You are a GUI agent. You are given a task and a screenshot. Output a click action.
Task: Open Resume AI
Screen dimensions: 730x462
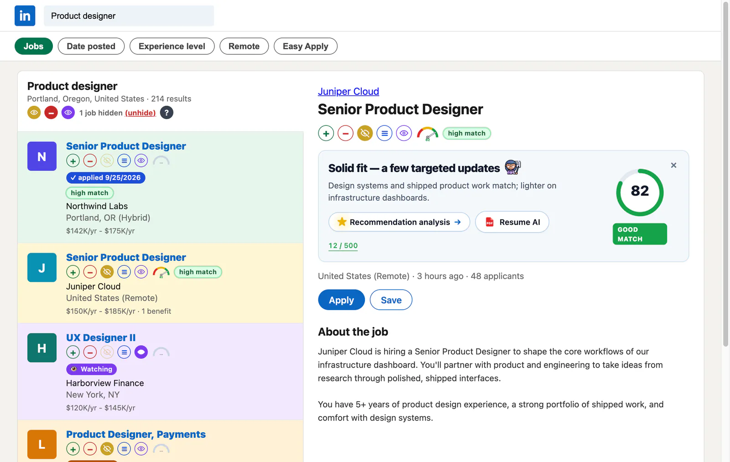click(x=512, y=222)
